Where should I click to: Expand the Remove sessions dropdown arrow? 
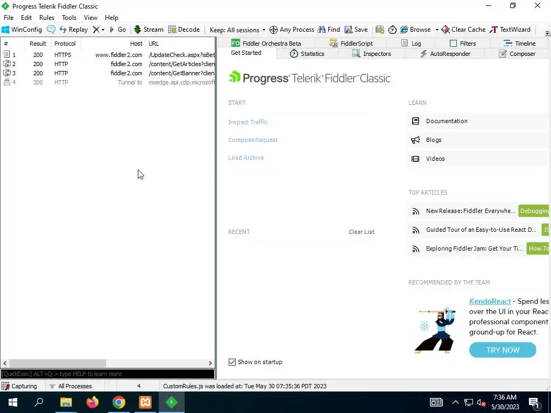tap(103, 30)
